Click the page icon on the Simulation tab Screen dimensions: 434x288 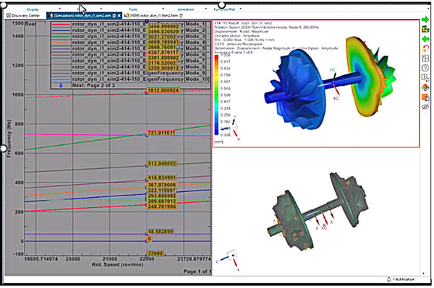click(x=114, y=15)
